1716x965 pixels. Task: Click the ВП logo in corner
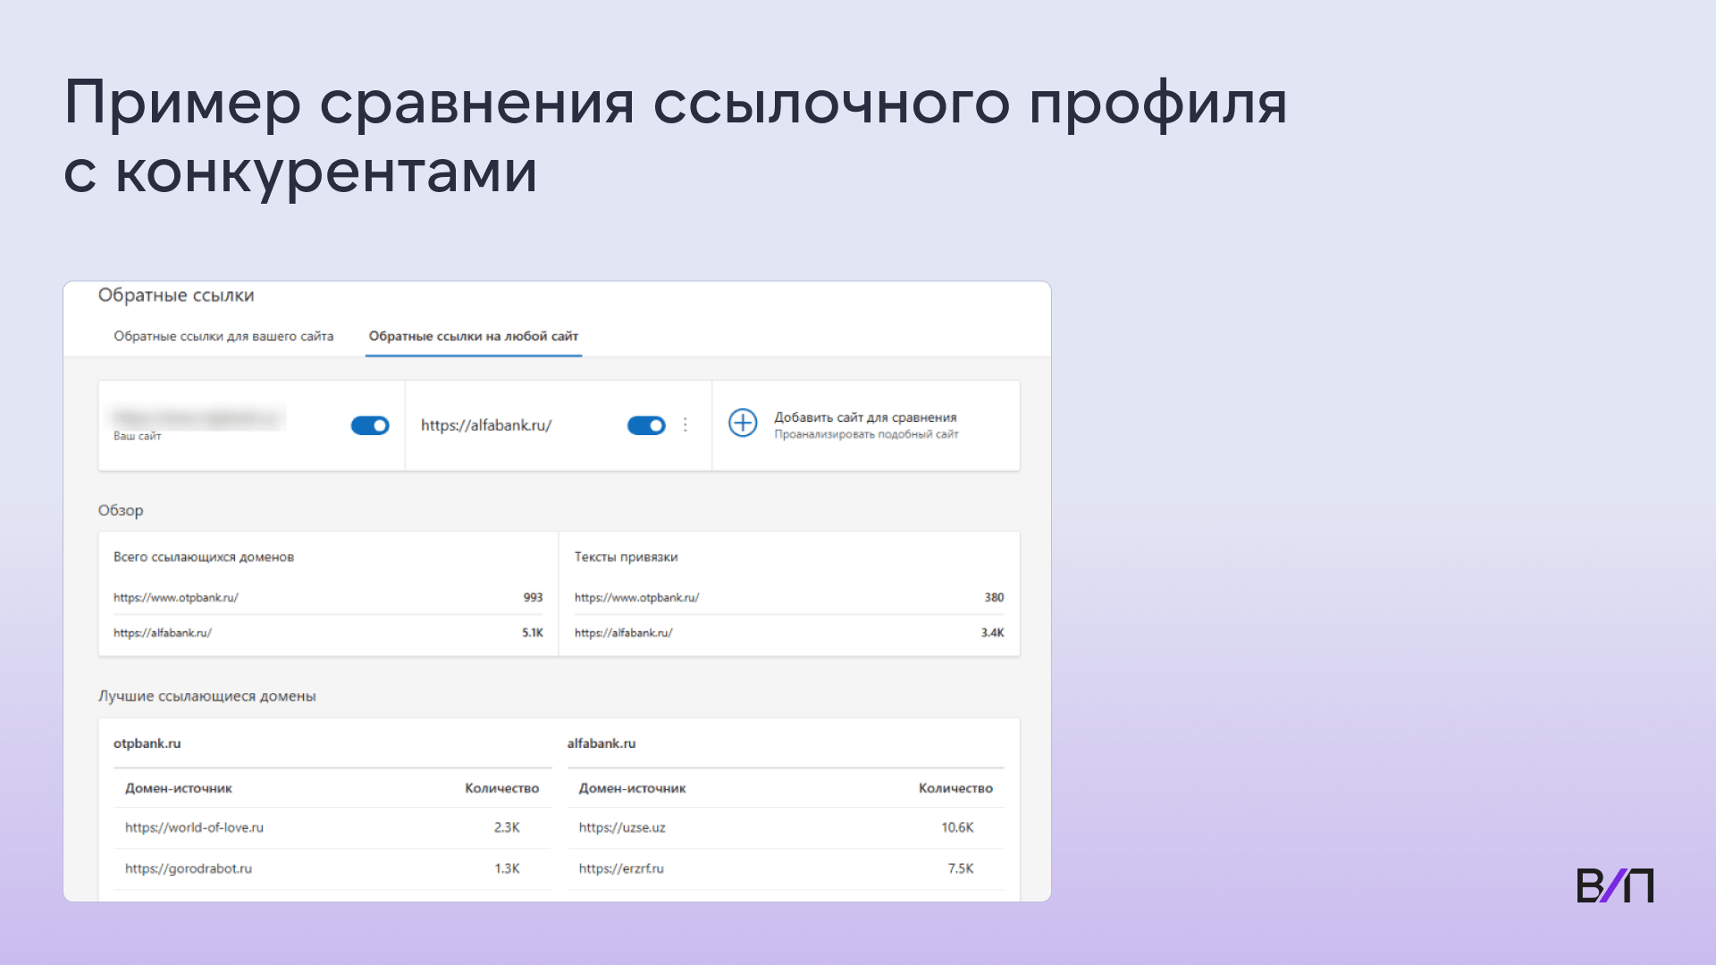pos(1614,885)
